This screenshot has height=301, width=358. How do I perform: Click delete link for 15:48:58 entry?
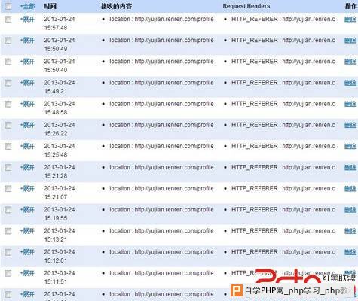pyautogui.click(x=350, y=104)
